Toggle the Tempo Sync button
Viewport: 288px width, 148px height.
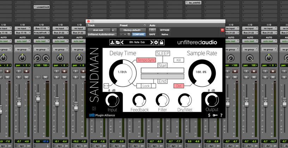tap(146, 60)
